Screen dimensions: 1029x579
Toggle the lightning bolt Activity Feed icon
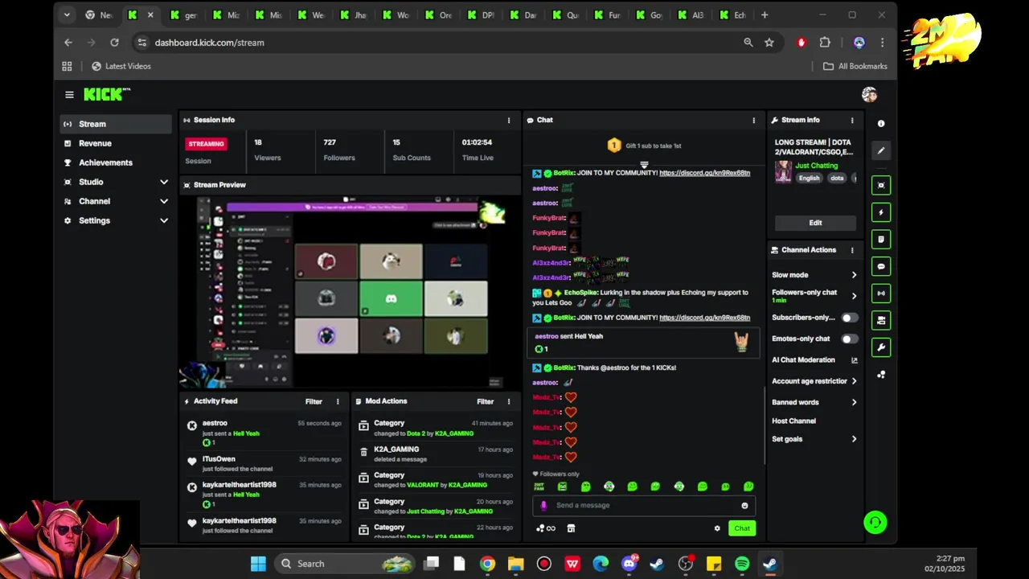pos(881,212)
